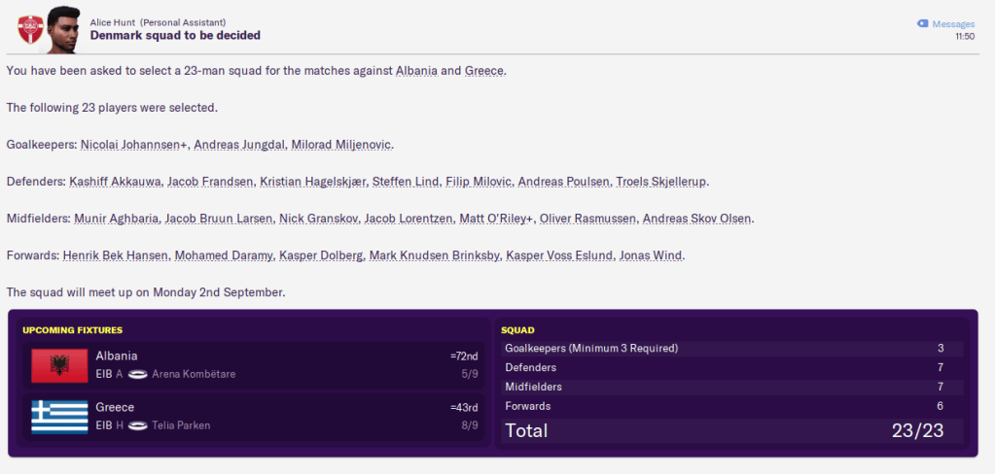
Task: Click the Telia Parken stadium icon
Action: (x=137, y=425)
